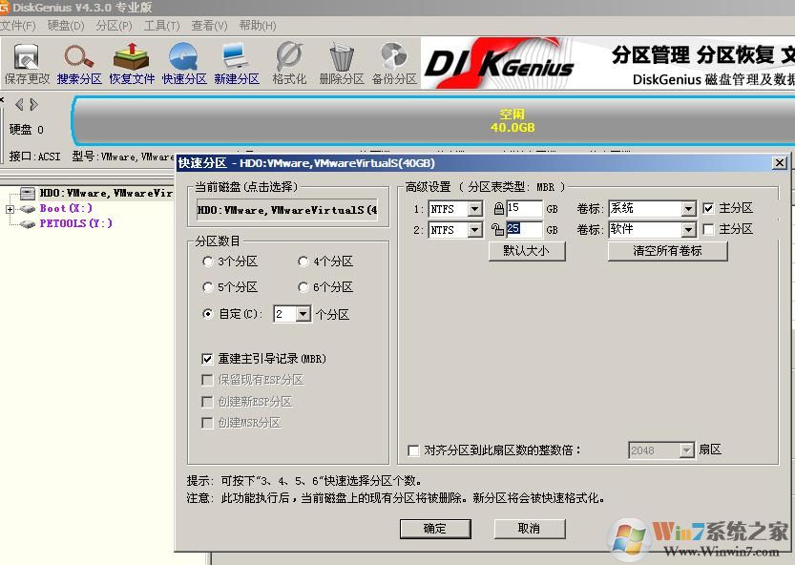The height and width of the screenshot is (565, 795).
Task: Click the Search Partitions (搜索分区) icon
Action: (x=79, y=64)
